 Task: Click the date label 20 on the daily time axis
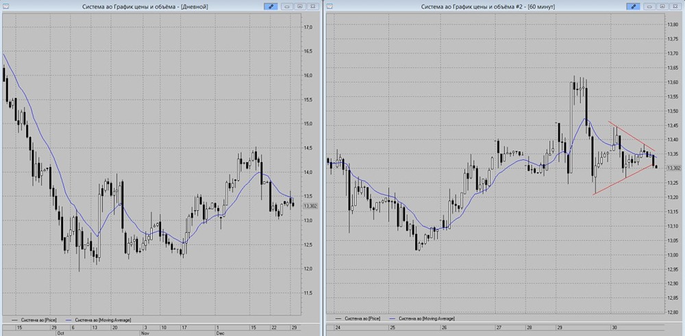(x=114, y=327)
